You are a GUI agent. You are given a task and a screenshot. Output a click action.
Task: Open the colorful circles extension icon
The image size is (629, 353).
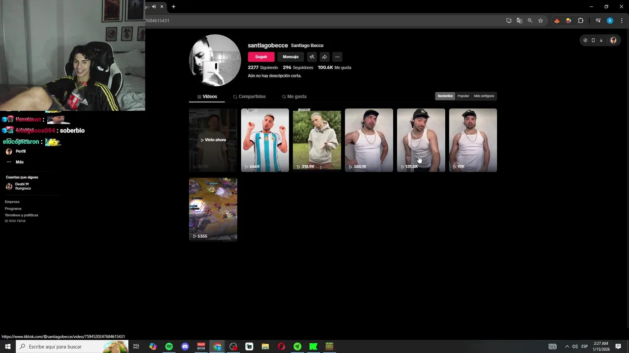point(569,21)
